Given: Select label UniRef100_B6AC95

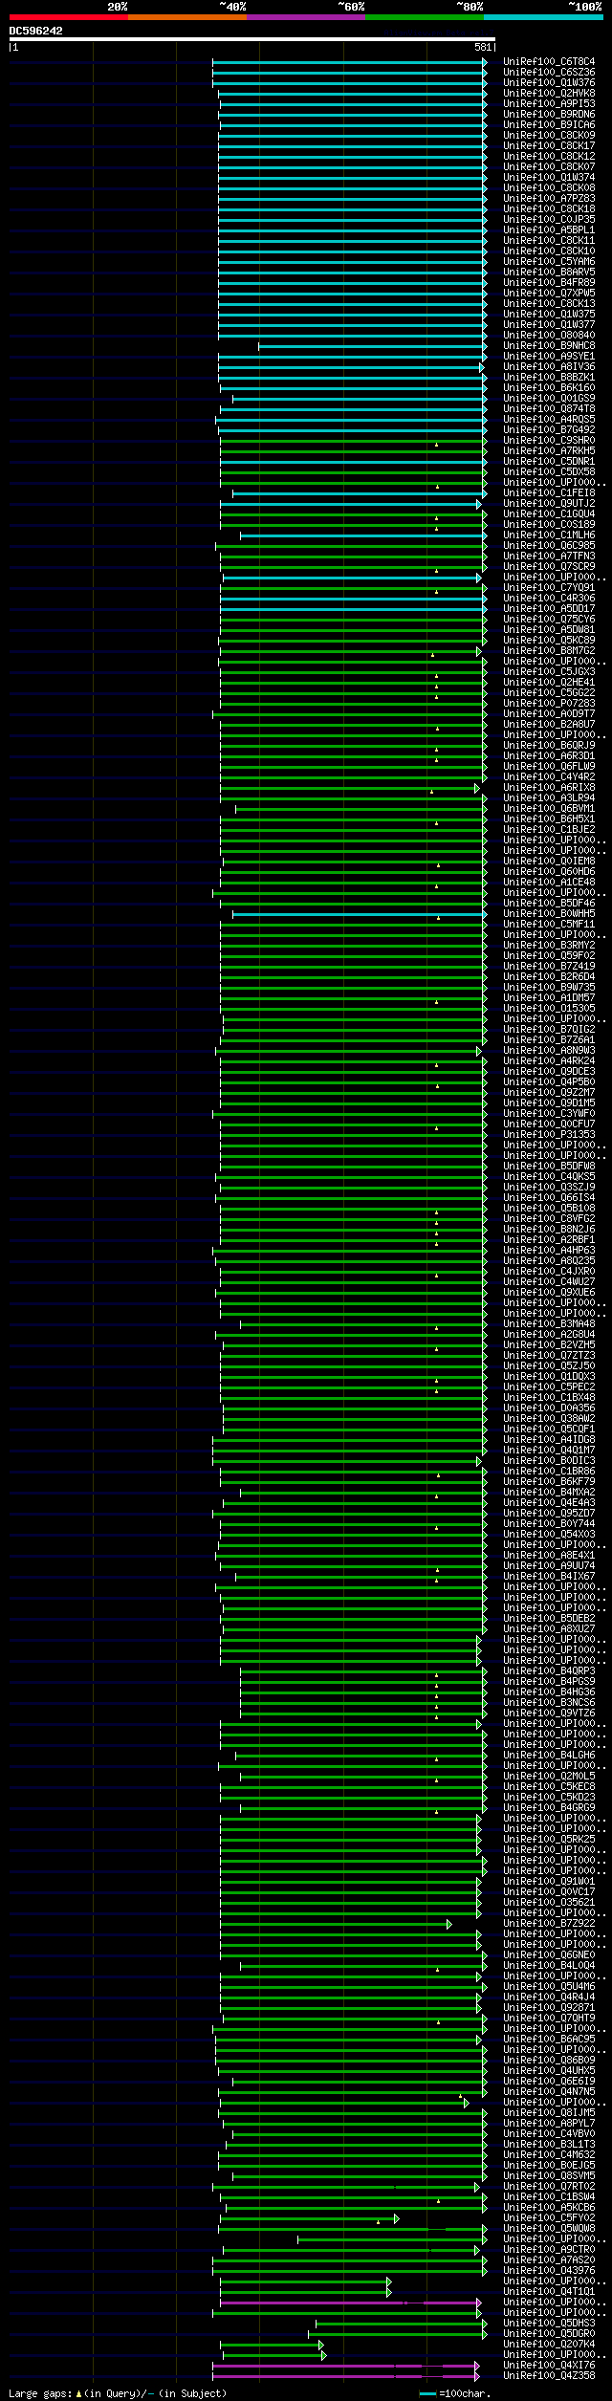Looking at the screenshot, I should [x=549, y=2039].
